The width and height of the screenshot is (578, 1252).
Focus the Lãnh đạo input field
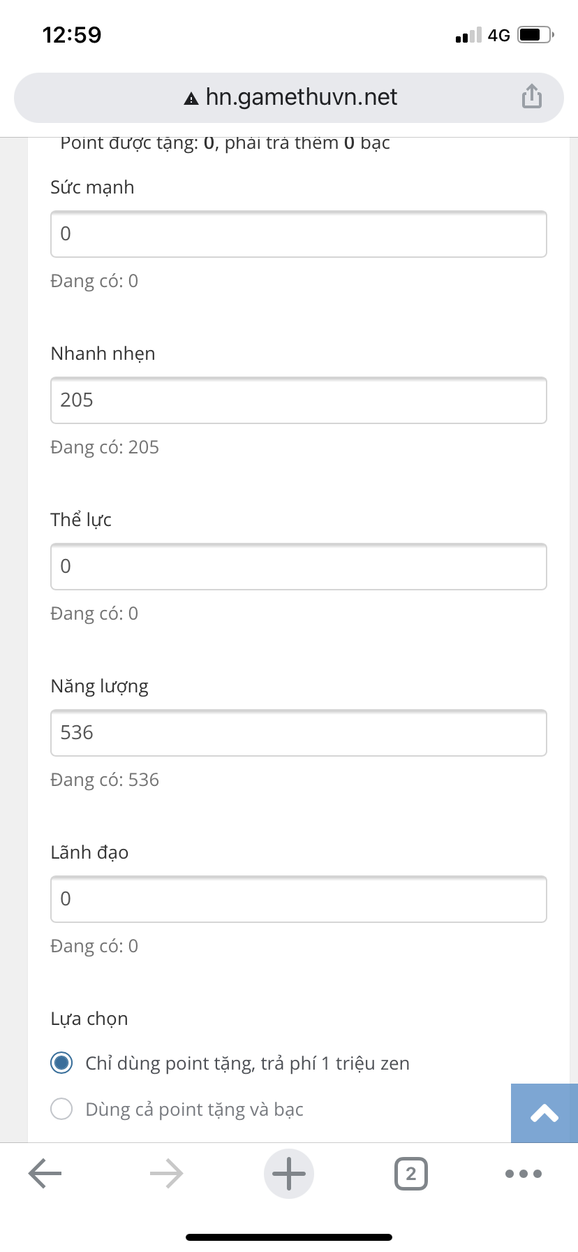coord(298,899)
